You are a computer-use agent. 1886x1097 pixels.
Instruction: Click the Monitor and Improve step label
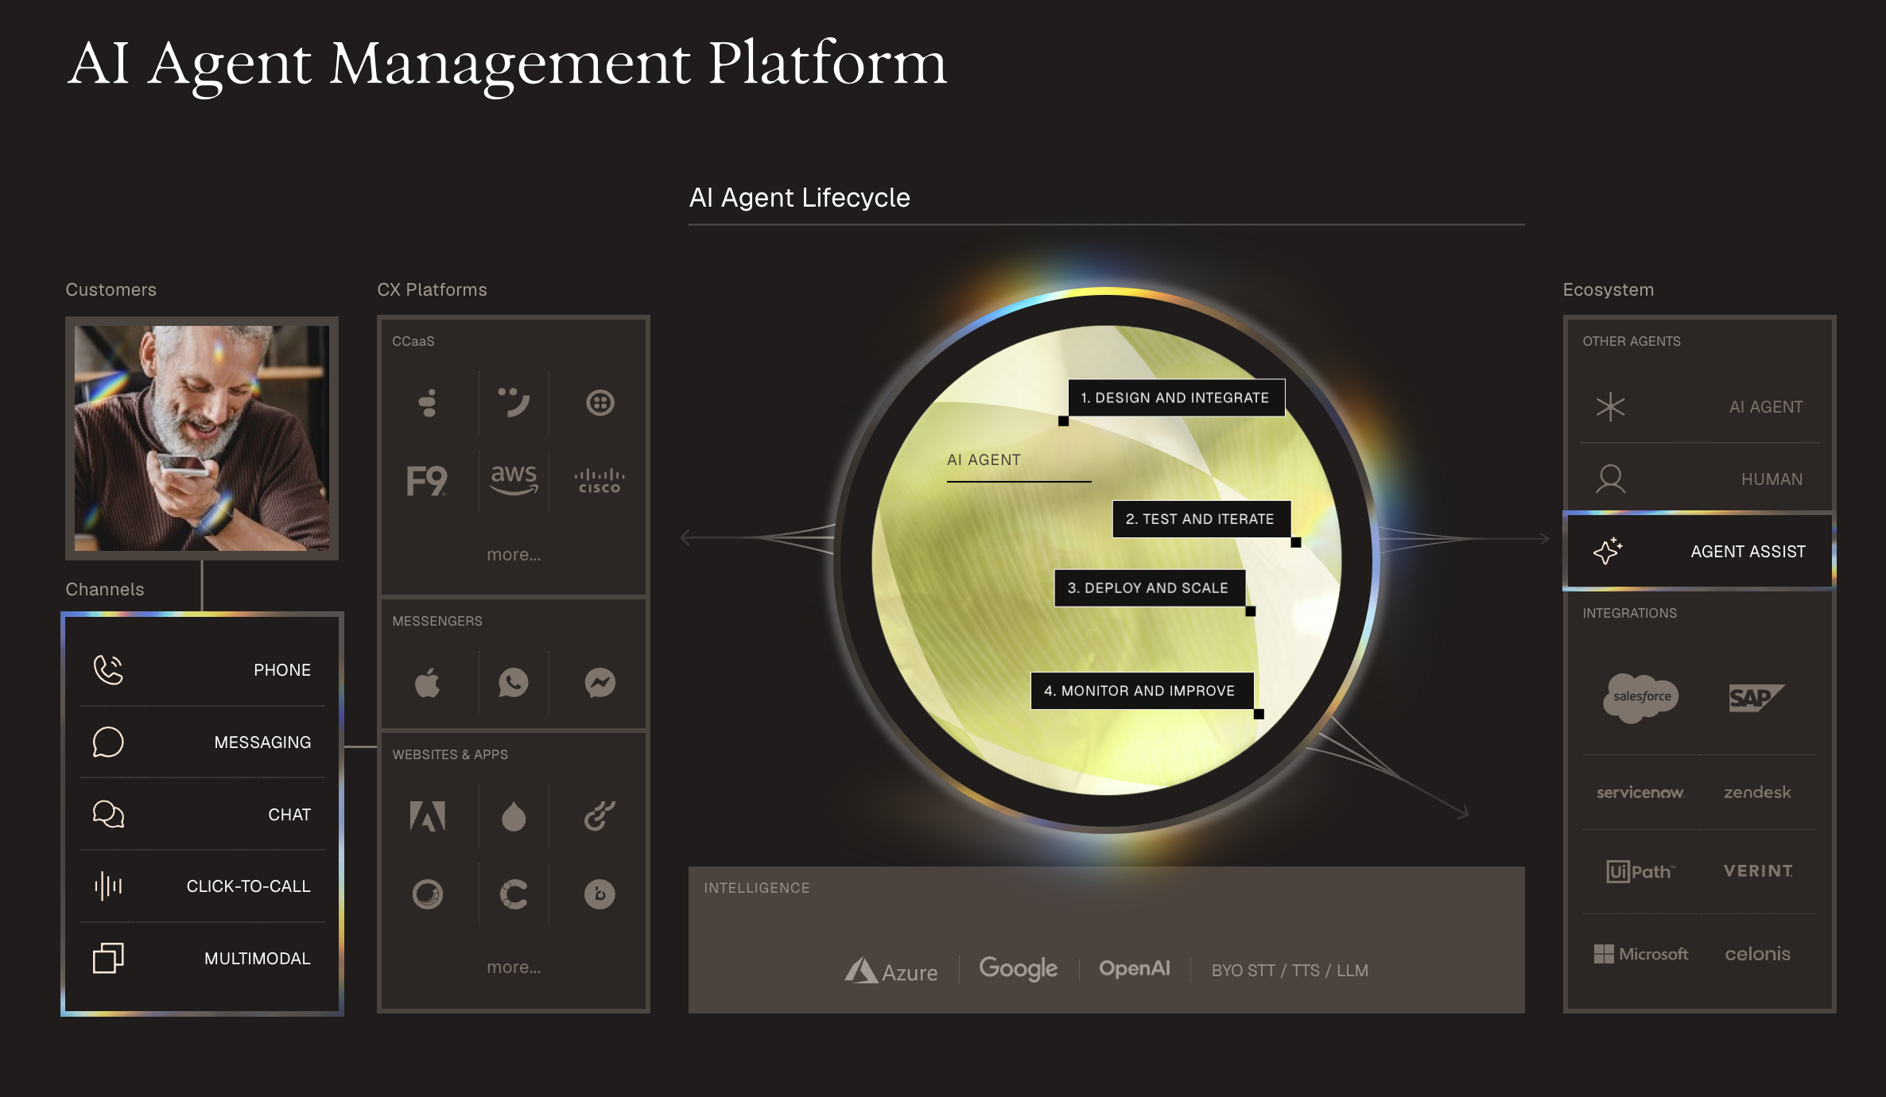(x=1139, y=691)
